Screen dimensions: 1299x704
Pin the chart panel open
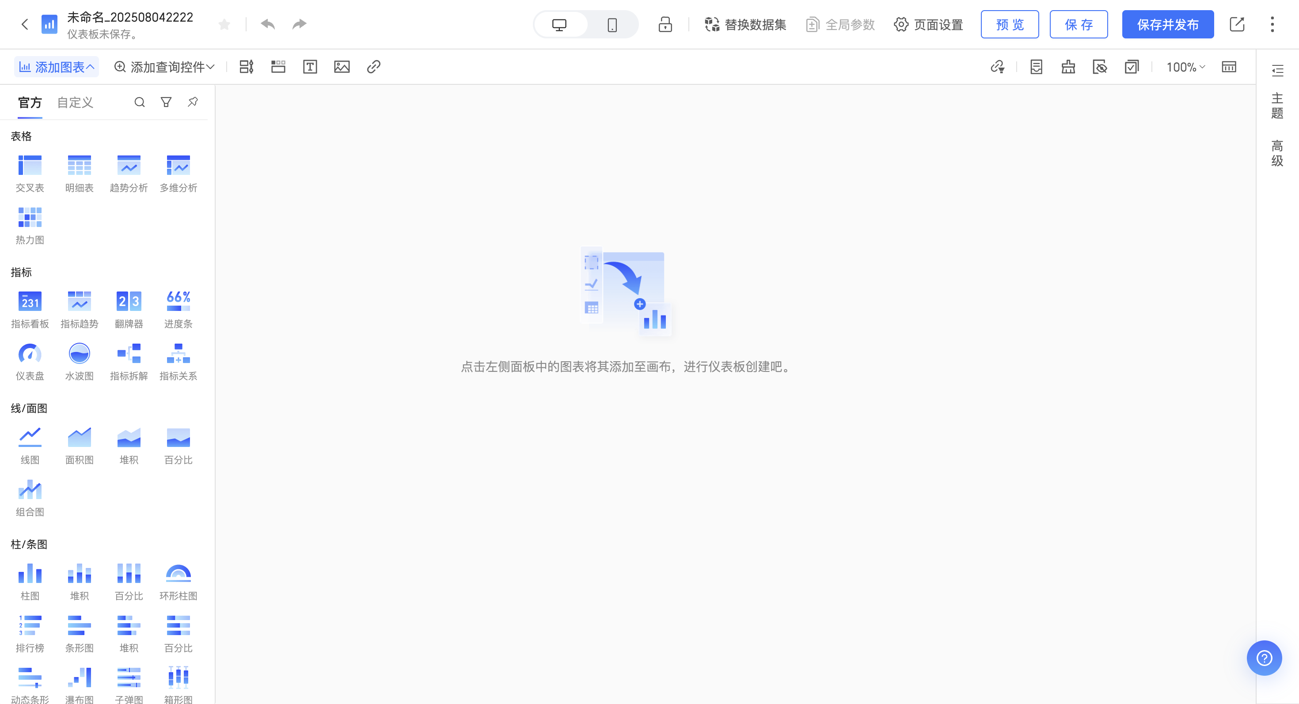point(192,102)
